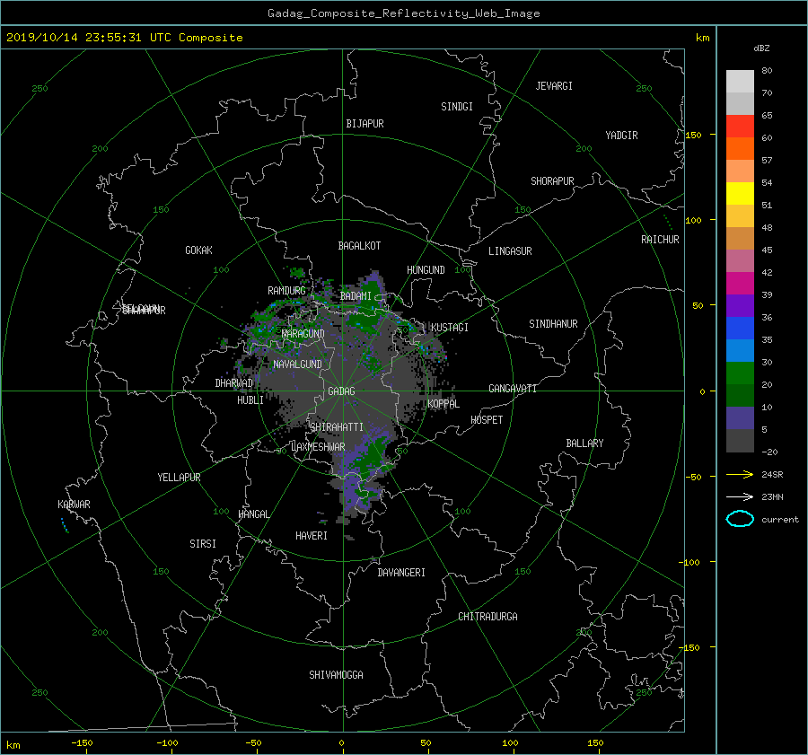
Task: Click the BIJAPUR city label
Action: pyautogui.click(x=364, y=124)
